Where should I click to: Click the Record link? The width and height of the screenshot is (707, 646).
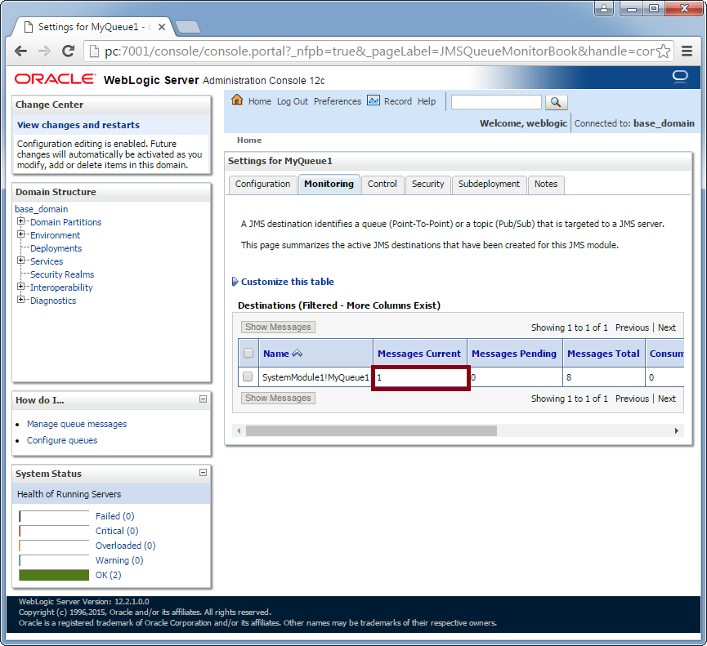(x=398, y=101)
